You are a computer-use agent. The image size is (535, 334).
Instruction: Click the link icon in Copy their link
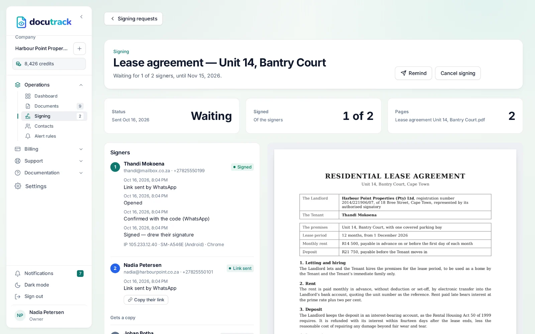click(130, 300)
